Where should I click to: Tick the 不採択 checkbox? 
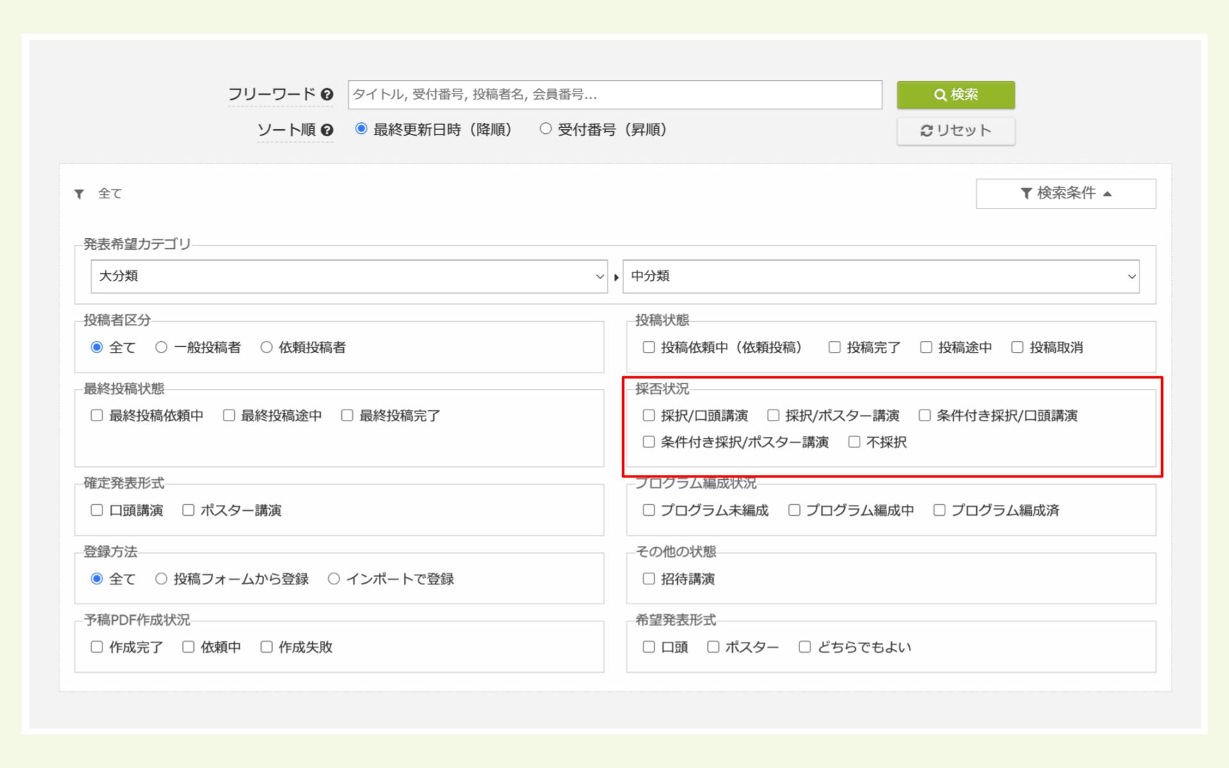[854, 442]
